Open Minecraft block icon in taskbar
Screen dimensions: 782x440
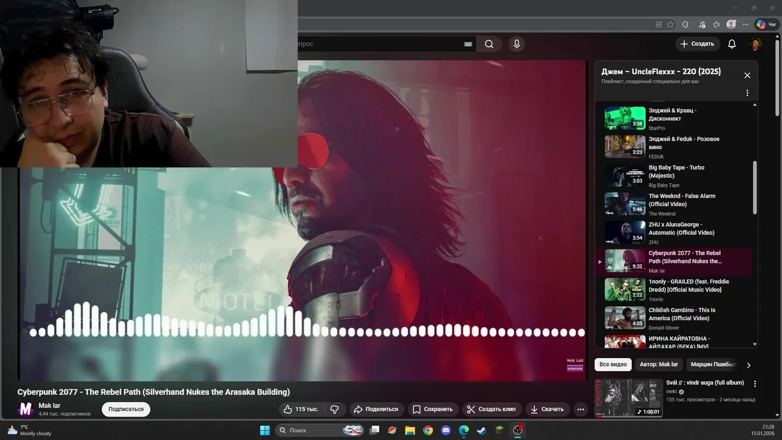point(499,430)
